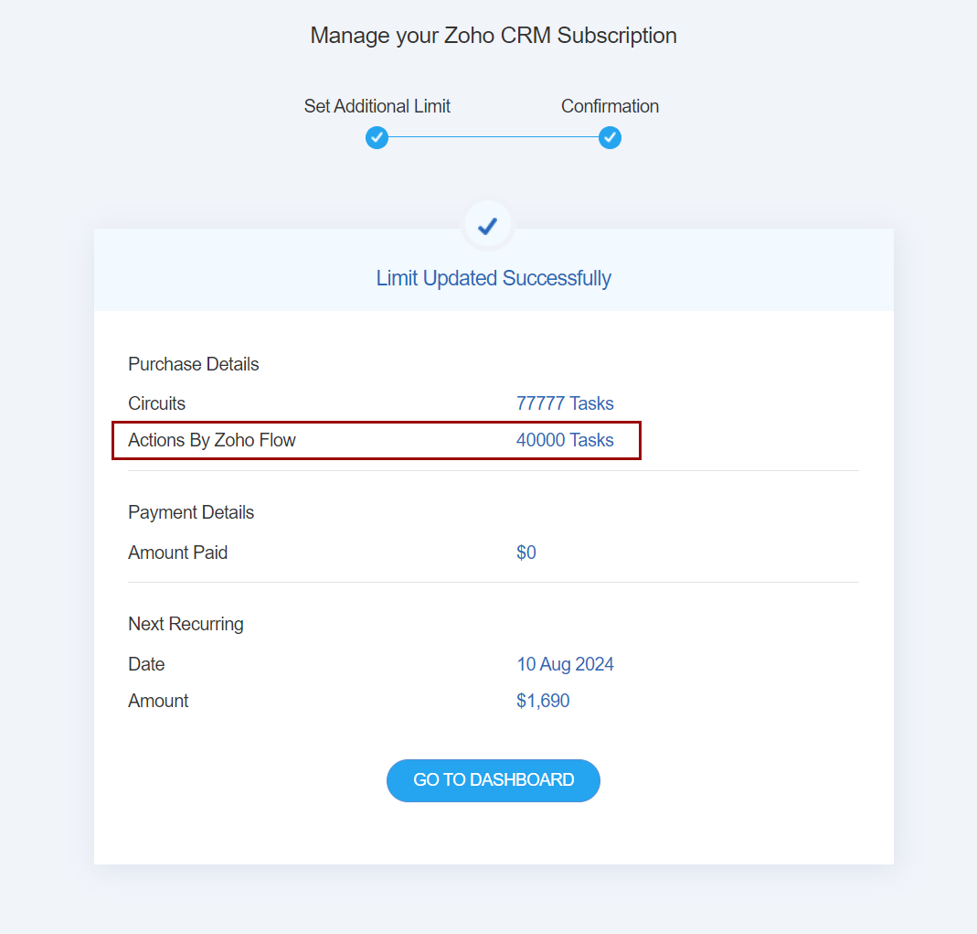Click the Limit Updated Successfully message

(494, 278)
